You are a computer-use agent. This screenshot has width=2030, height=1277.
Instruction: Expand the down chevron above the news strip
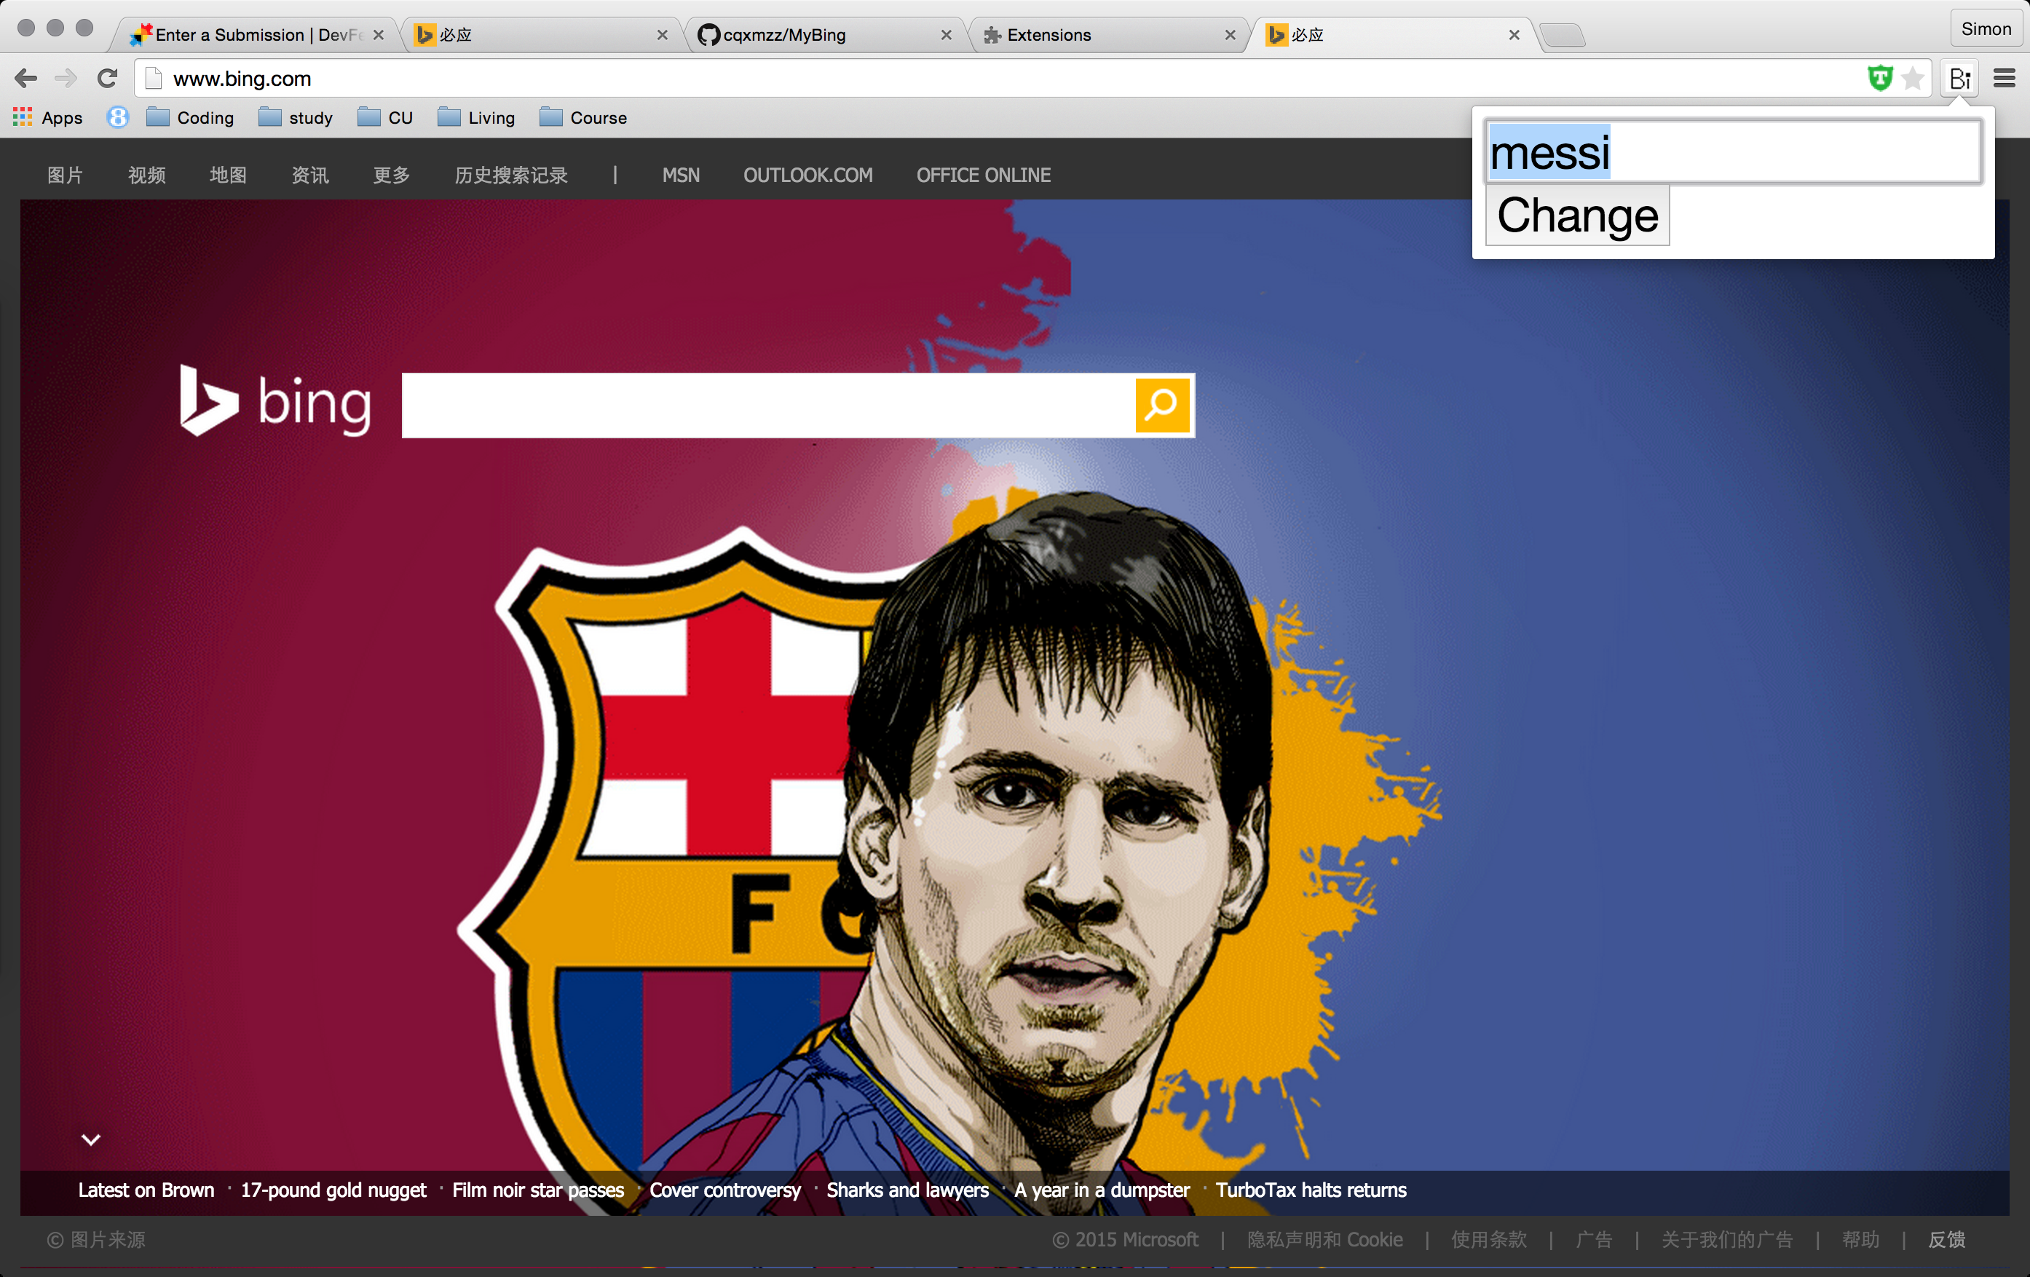(91, 1139)
